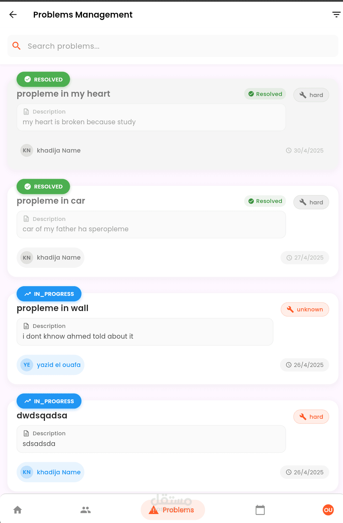Open dwdsqadsa description box

[151, 439]
